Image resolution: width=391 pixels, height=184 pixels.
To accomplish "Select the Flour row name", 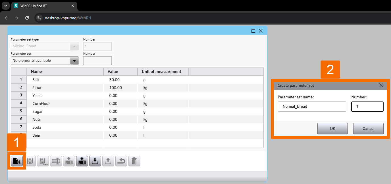I will (37, 88).
